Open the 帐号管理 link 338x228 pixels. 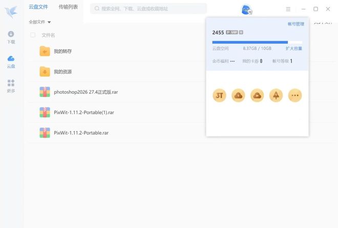pos(296,24)
